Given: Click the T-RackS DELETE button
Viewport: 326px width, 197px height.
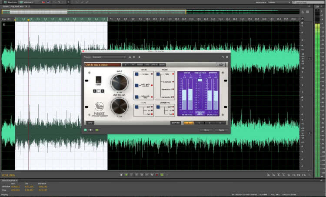Looking at the screenshot, I should 162,65.
